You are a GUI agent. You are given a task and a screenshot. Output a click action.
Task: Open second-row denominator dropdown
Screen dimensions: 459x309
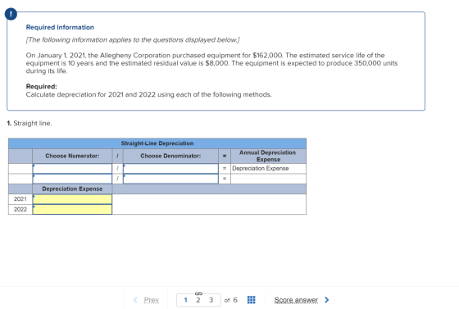(x=170, y=179)
